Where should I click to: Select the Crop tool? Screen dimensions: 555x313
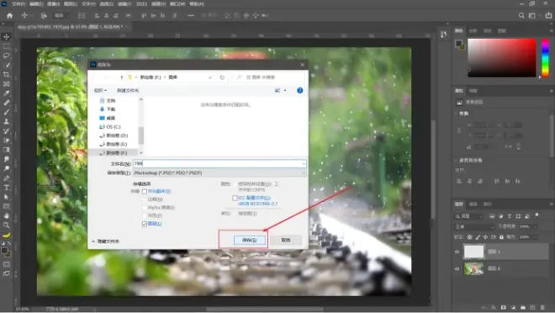(x=7, y=74)
